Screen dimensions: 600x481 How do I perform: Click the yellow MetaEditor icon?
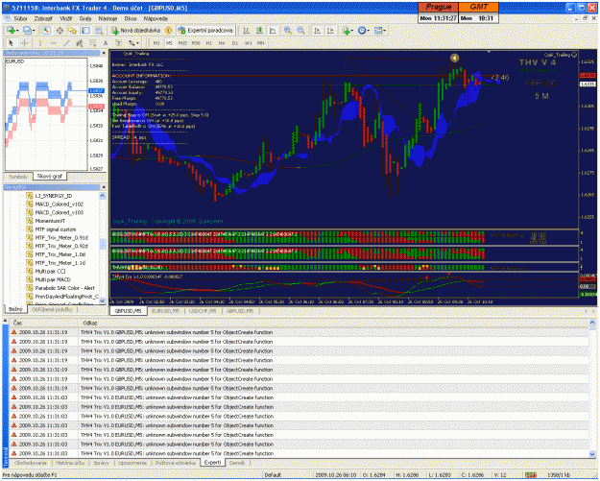[168, 30]
